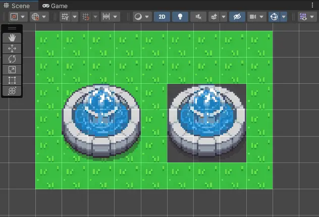This screenshot has width=319, height=217.
Task: Open the dropdown beside tile palette icon
Action: click(x=312, y=17)
